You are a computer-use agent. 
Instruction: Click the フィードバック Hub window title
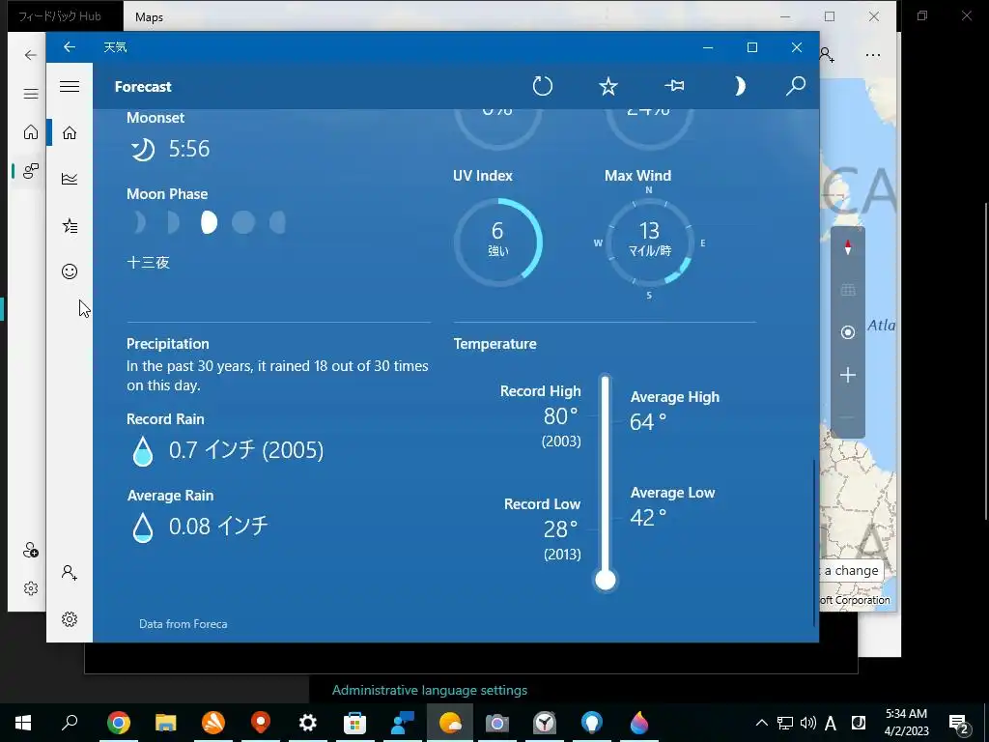pos(59,16)
